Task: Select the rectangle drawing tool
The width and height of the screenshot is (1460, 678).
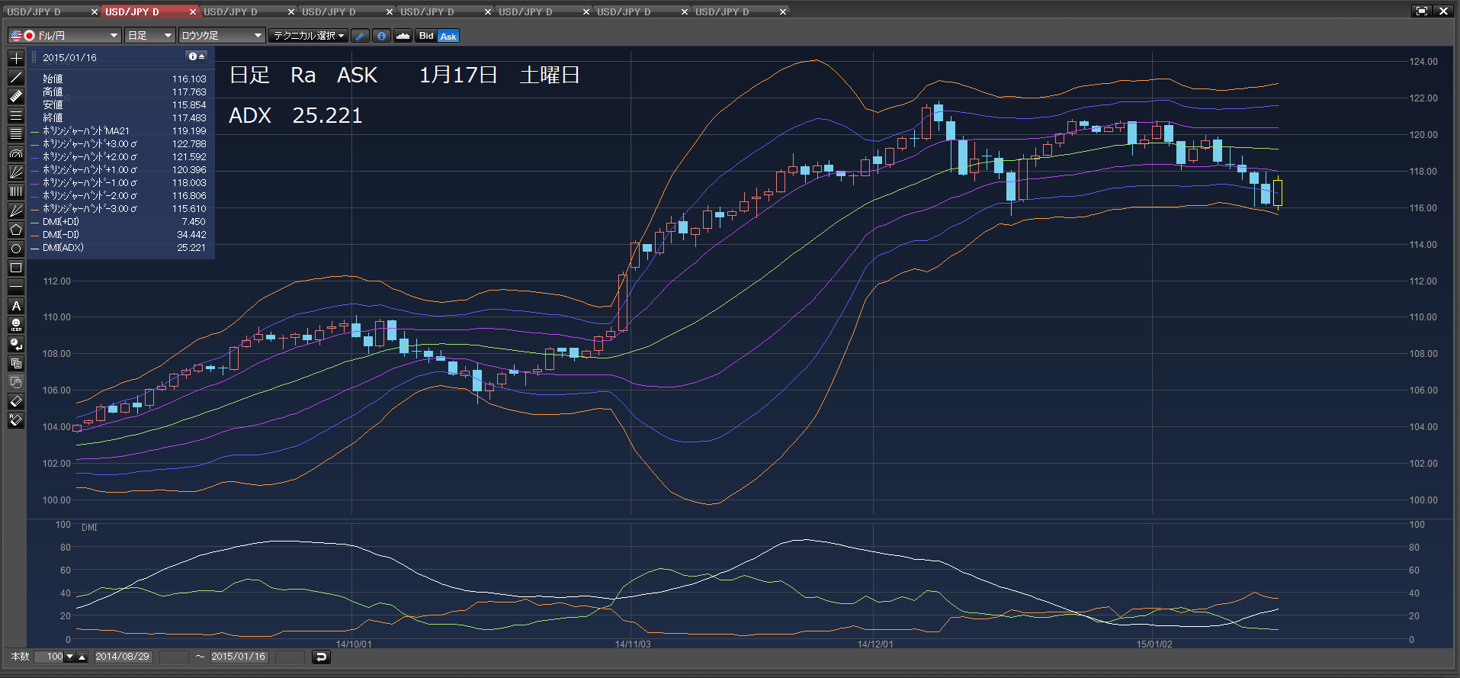Action: [x=16, y=268]
